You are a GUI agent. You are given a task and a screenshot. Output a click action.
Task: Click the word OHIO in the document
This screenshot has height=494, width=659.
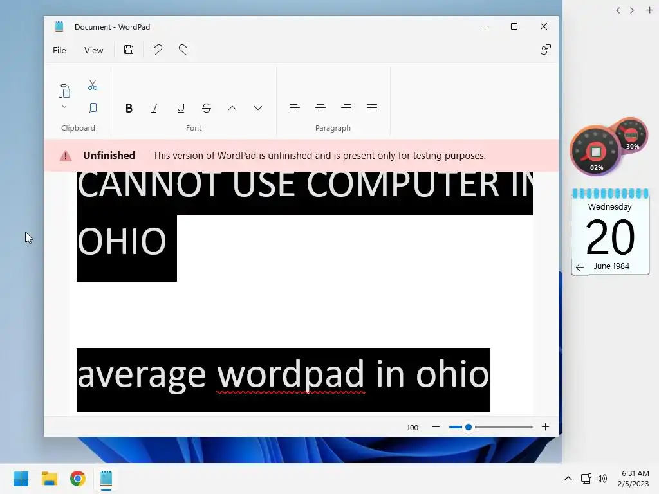[122, 242]
